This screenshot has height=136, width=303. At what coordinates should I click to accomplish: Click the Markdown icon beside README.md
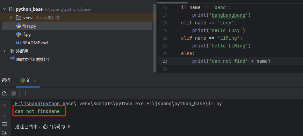[x=19, y=43]
